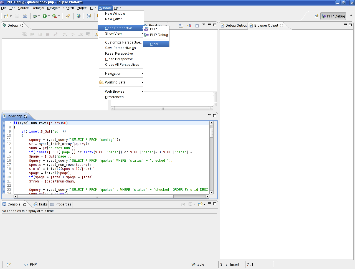Screen dimensions: 355x269
Task: Click the New file wizard icon
Action: [x=6, y=16]
